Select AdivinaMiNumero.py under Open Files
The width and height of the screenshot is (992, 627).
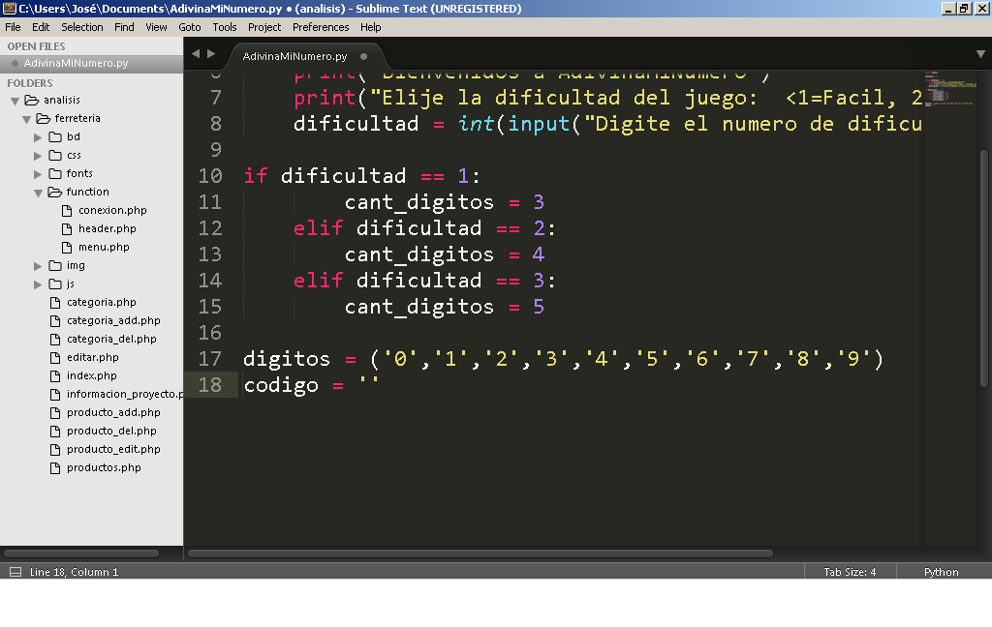tap(92, 63)
